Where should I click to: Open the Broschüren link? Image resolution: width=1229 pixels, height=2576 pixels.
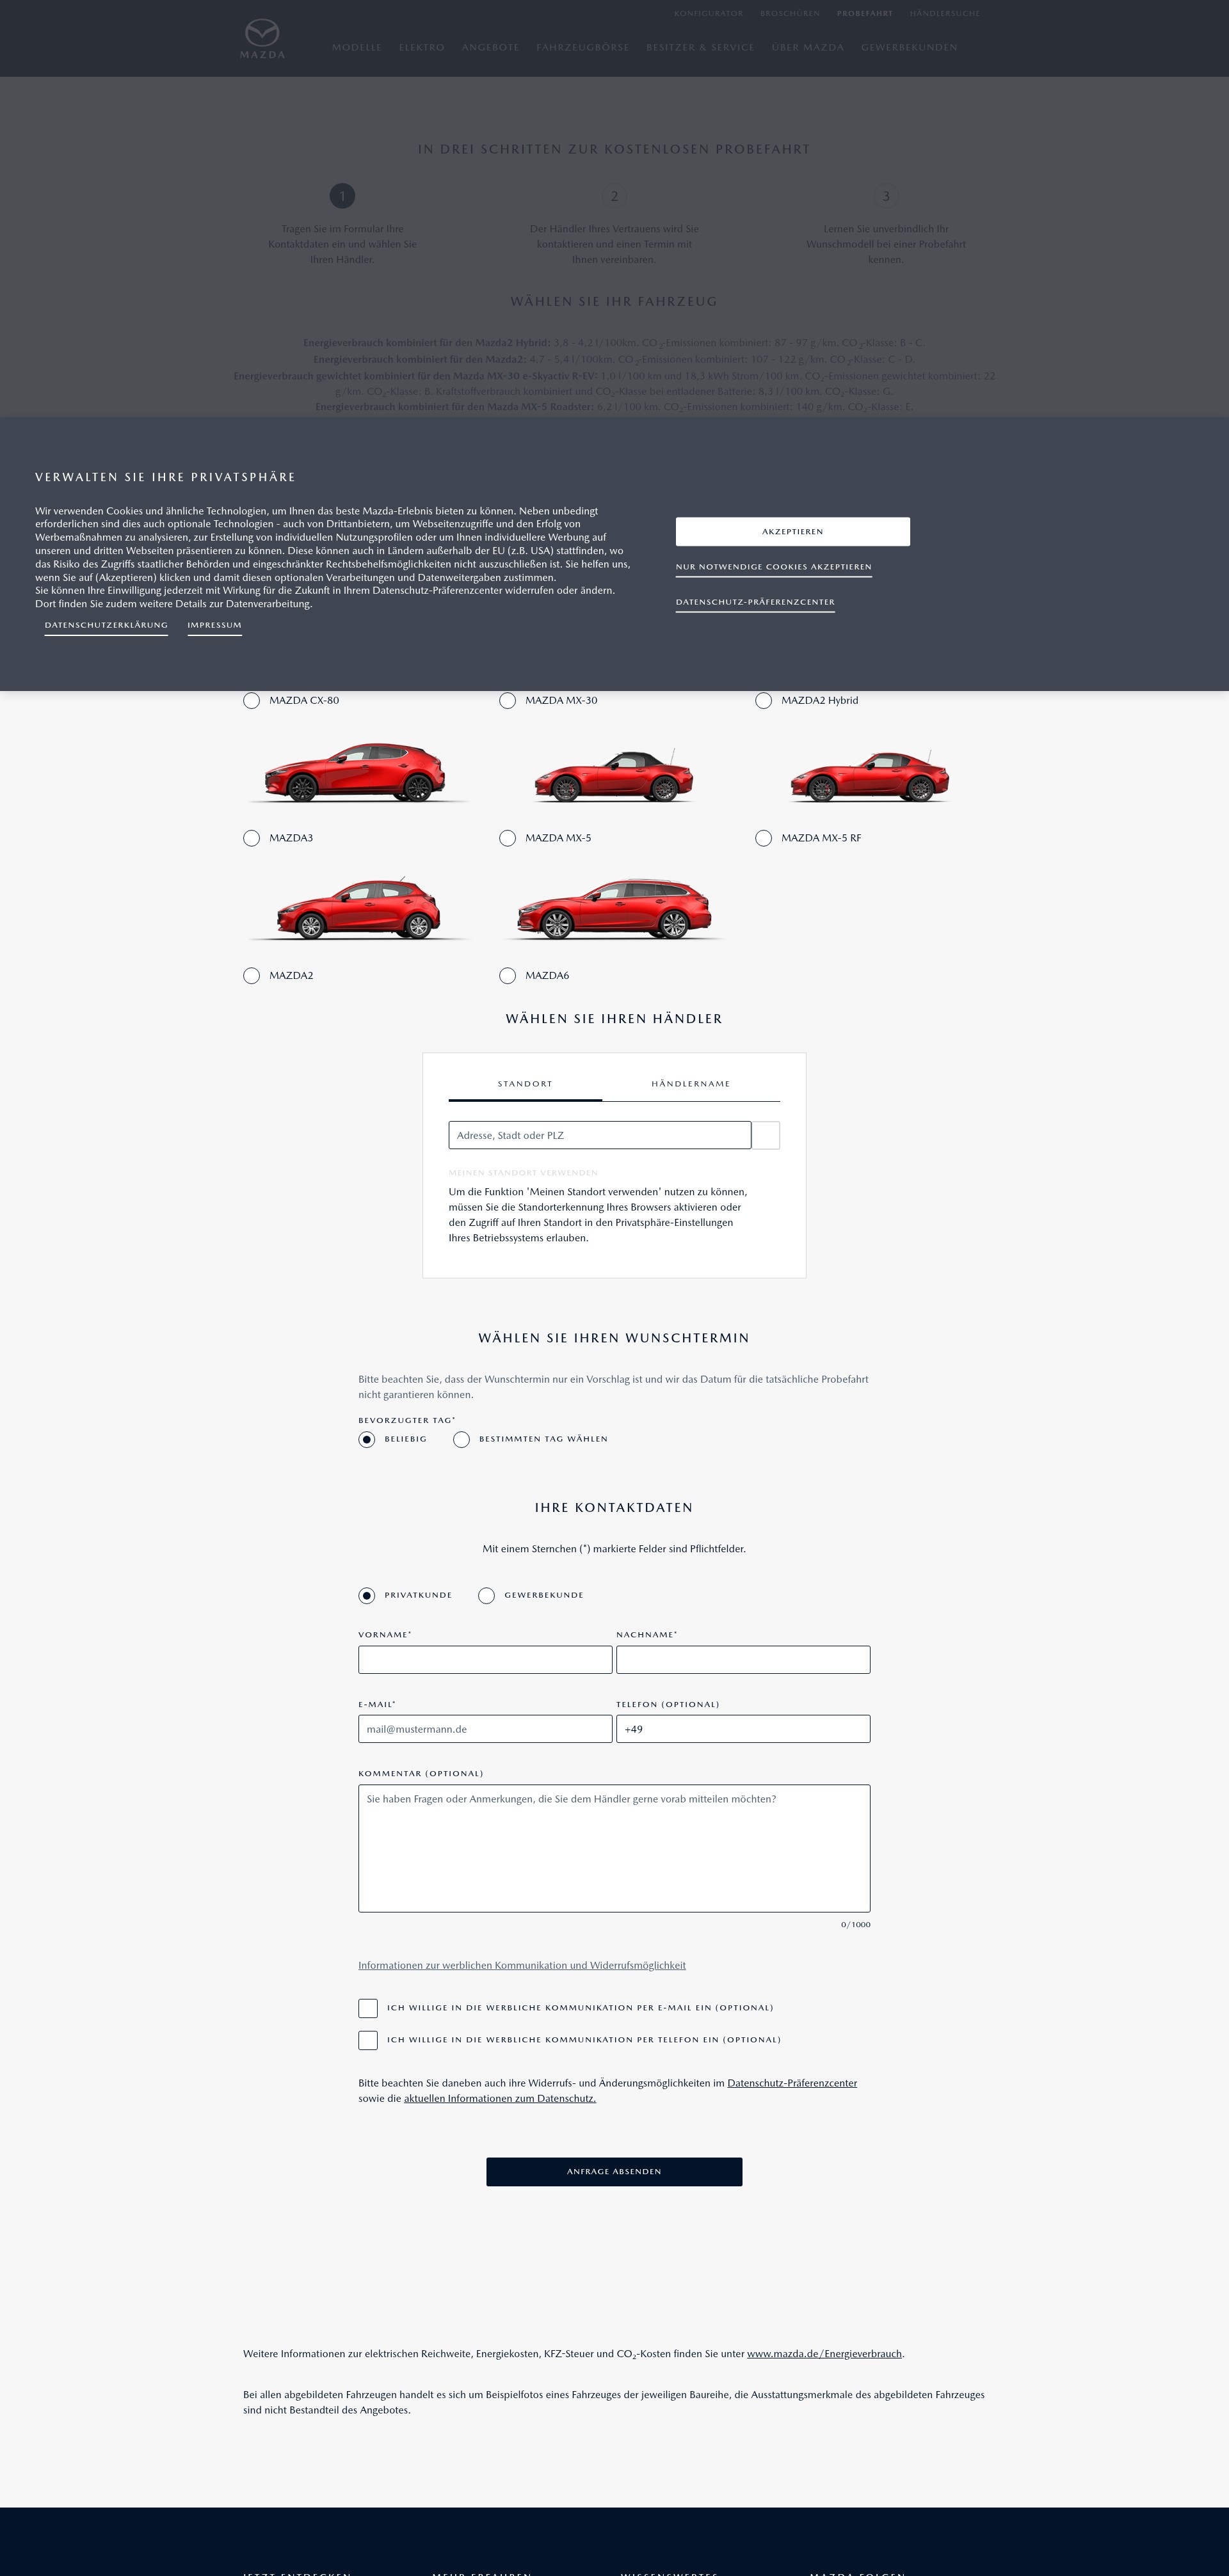(x=790, y=13)
